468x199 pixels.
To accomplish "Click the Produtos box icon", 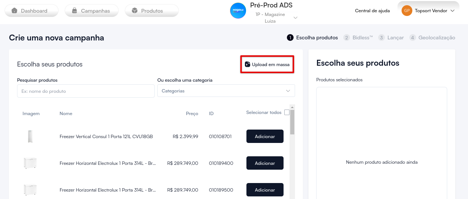I will [135, 11].
